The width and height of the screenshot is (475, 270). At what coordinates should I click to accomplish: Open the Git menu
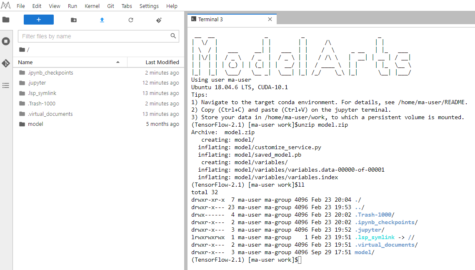pyautogui.click(x=110, y=6)
